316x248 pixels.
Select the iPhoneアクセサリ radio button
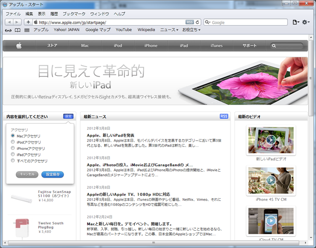coord(13,148)
